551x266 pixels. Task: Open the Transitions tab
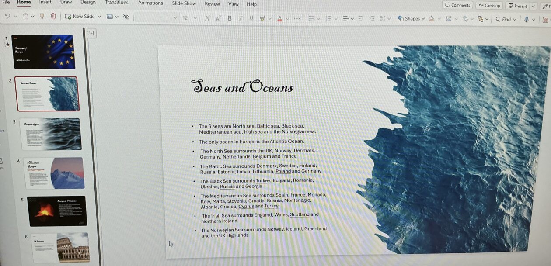(116, 3)
